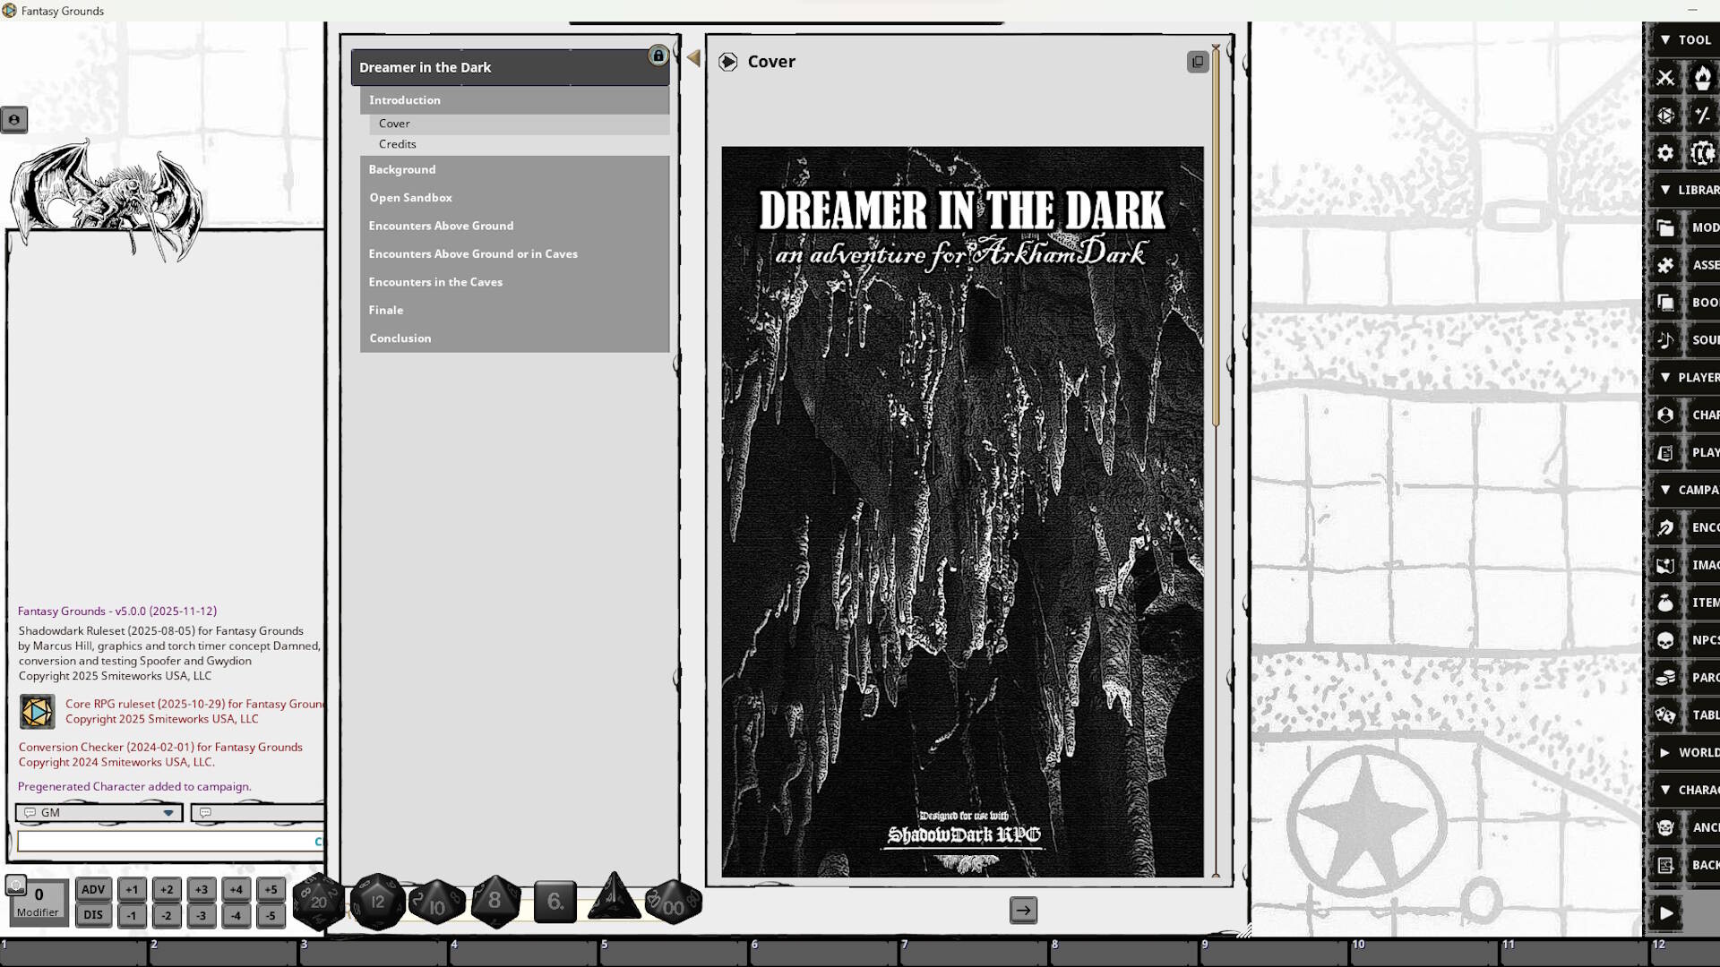The width and height of the screenshot is (1720, 967).
Task: Roll the percentile d100 die
Action: [672, 904]
